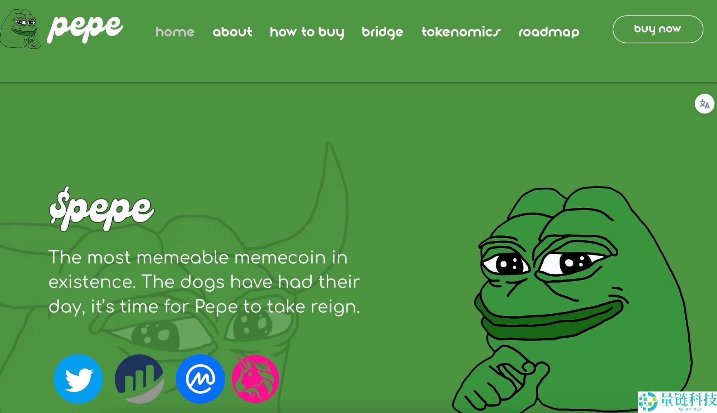The image size is (717, 413).
Task: Jump to tokenomics section
Action: (x=461, y=32)
